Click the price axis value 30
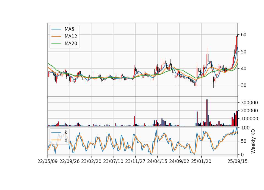Viewport: 264px width, 190px height. point(244,85)
